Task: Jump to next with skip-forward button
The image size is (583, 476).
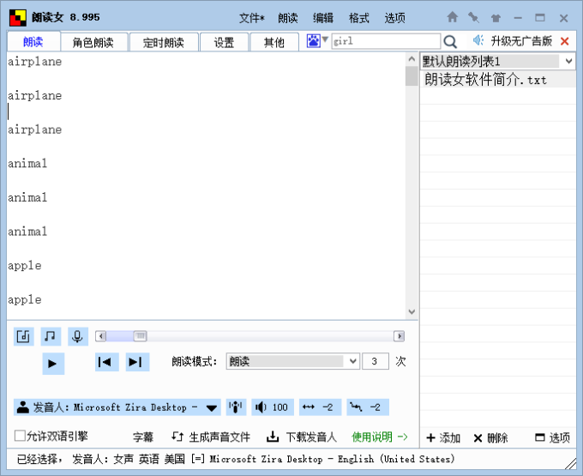Action: tap(137, 362)
